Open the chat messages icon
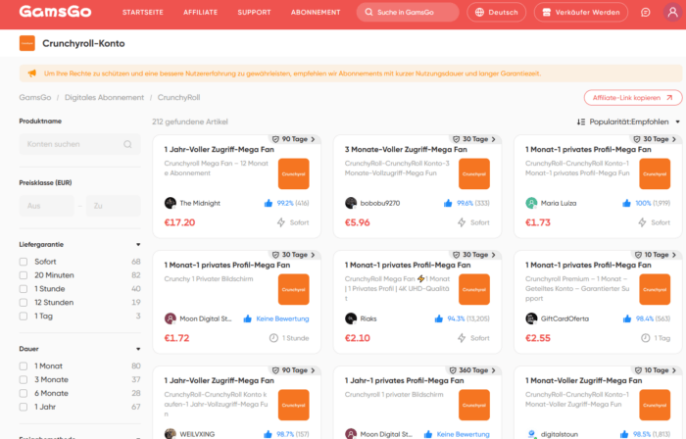 tap(645, 12)
